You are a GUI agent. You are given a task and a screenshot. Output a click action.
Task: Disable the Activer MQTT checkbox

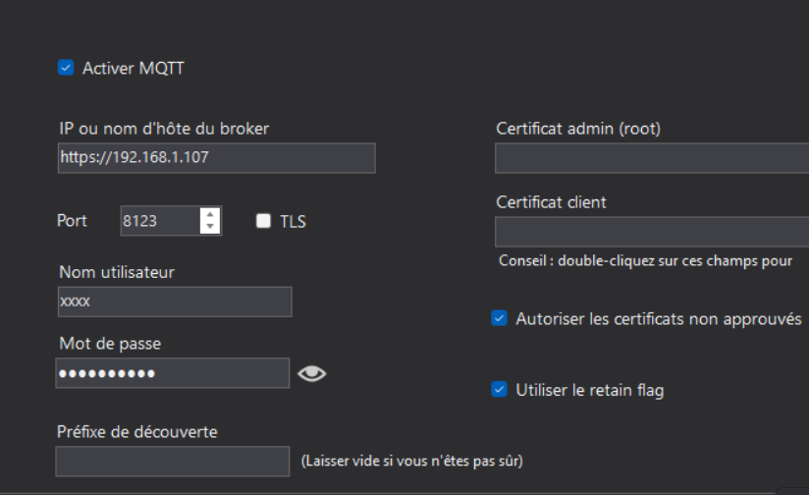pyautogui.click(x=66, y=68)
